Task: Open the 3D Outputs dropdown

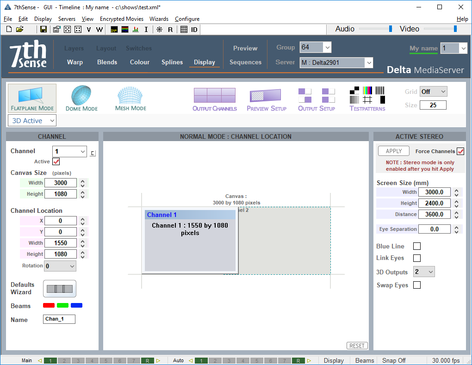Action: pyautogui.click(x=424, y=272)
